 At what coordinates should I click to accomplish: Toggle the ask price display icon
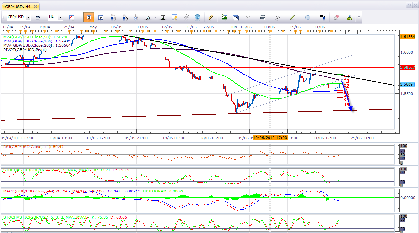[x=101, y=17]
